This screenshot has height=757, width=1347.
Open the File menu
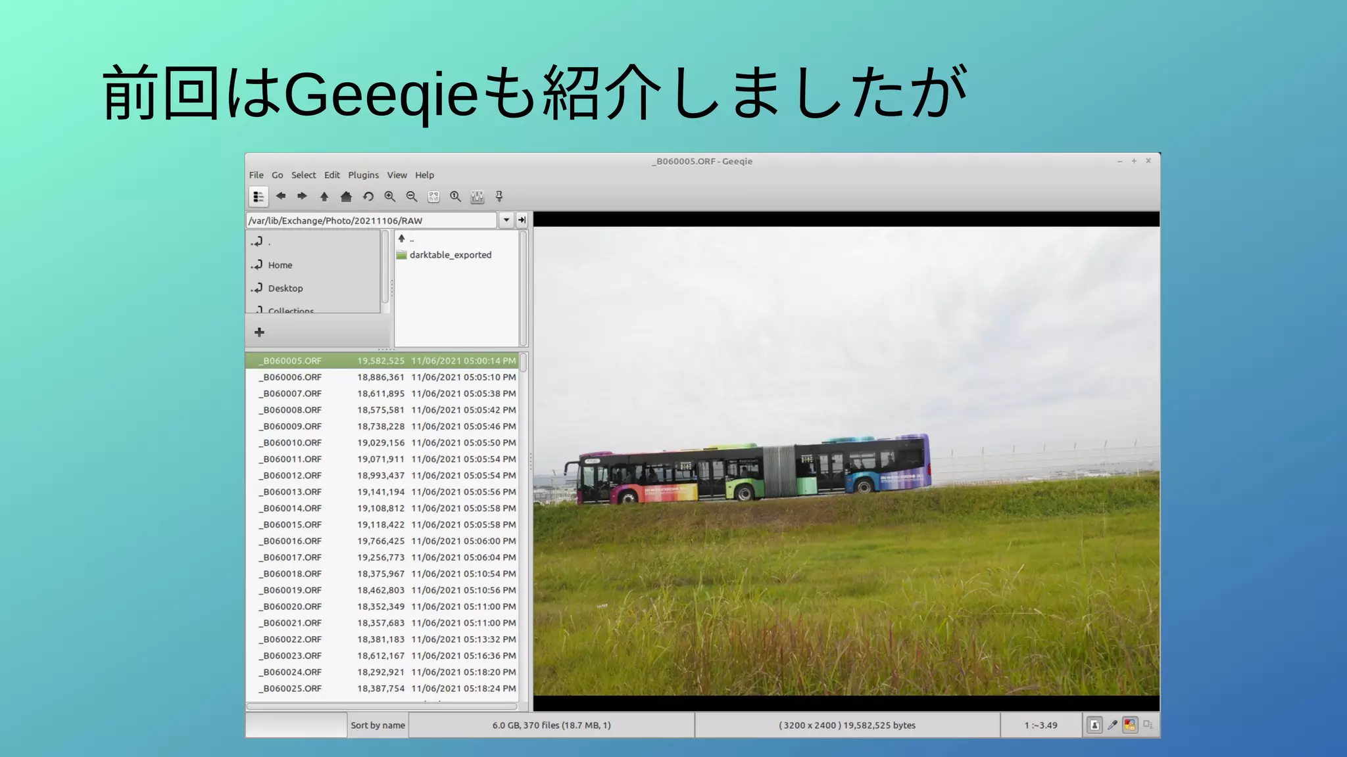point(257,175)
